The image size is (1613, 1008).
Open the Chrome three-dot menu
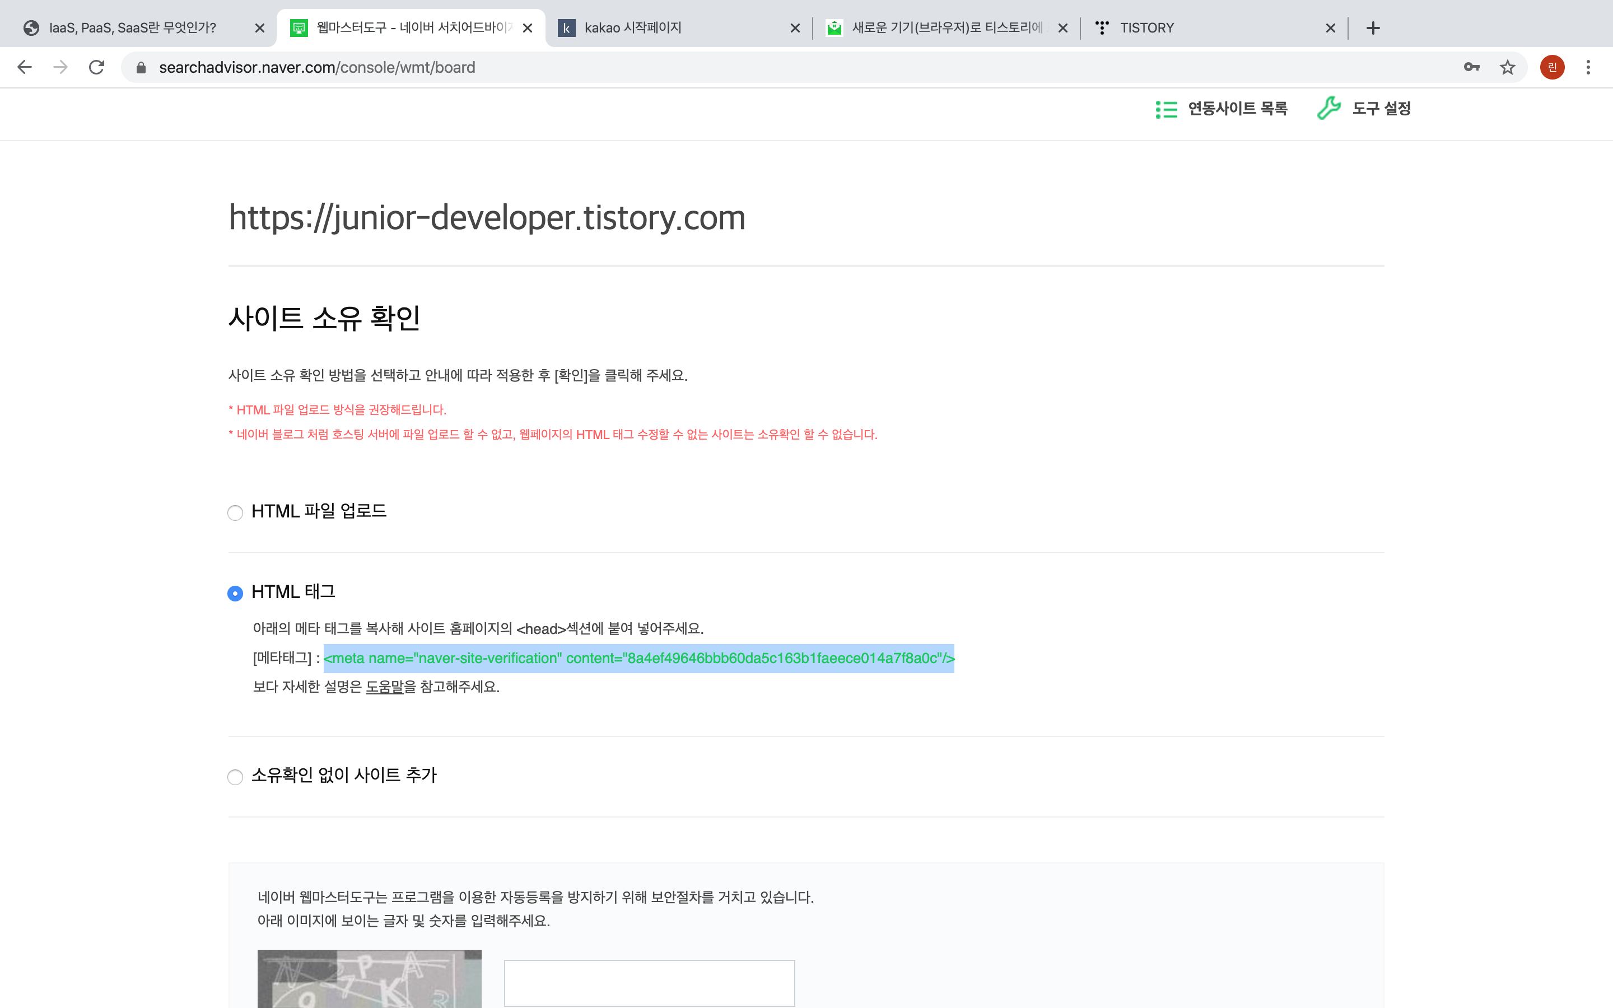[1588, 67]
